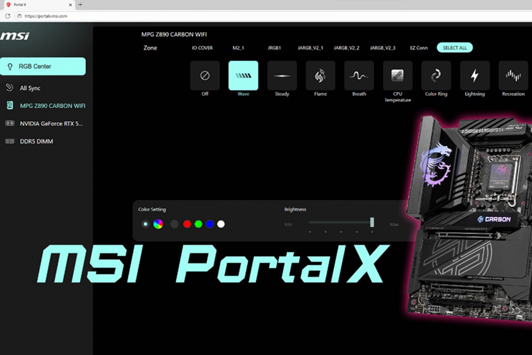Select the CPU Temperature effect
Image resolution: width=532 pixels, height=355 pixels.
pyautogui.click(x=397, y=76)
